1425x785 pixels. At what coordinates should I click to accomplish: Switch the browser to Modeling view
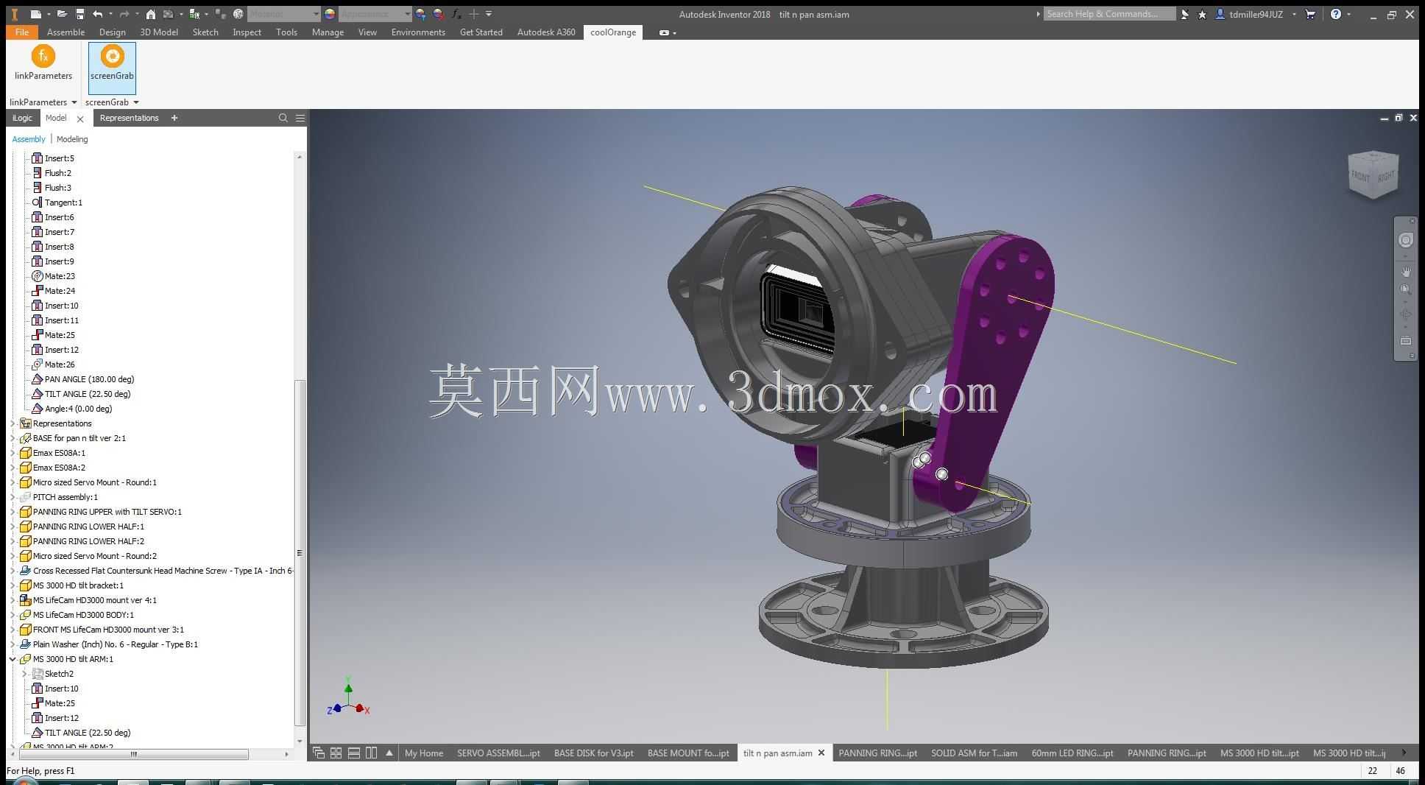[x=72, y=139]
